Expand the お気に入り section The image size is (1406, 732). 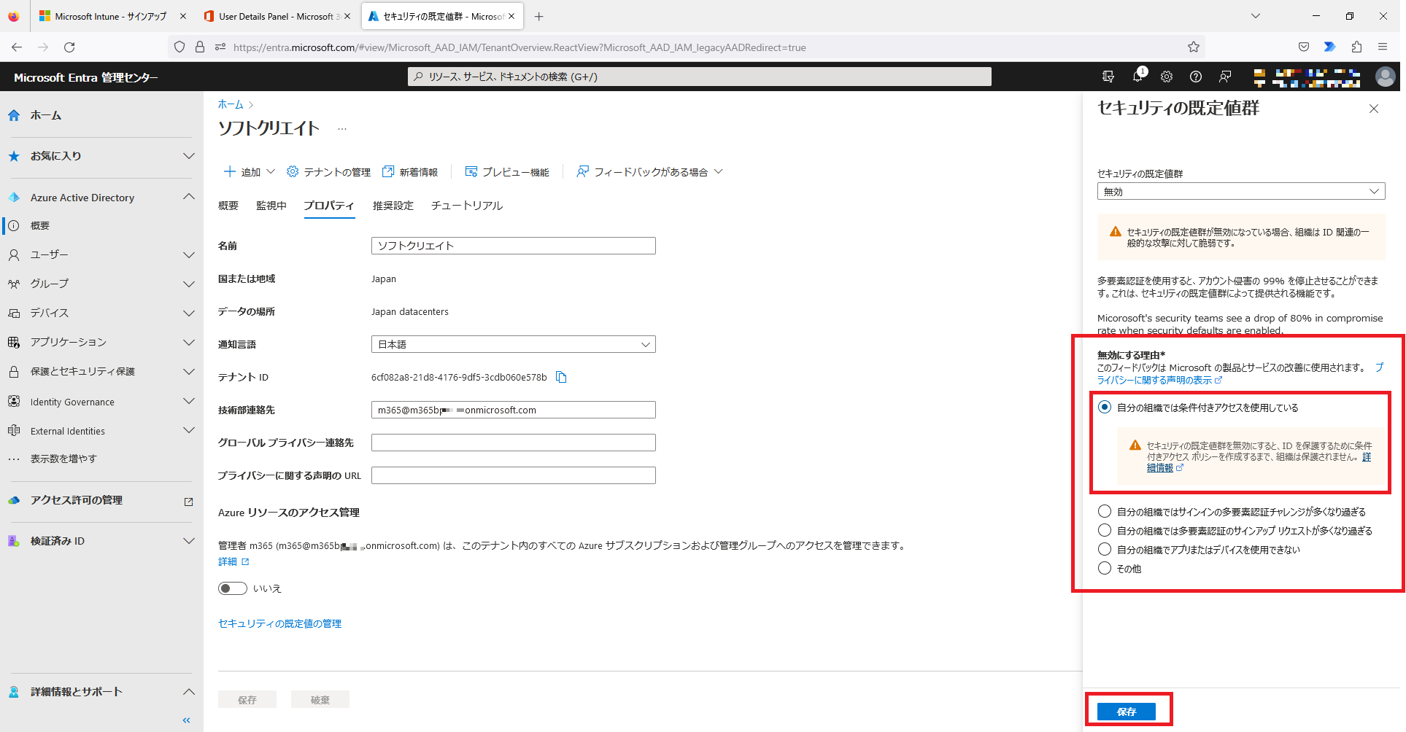pos(189,156)
